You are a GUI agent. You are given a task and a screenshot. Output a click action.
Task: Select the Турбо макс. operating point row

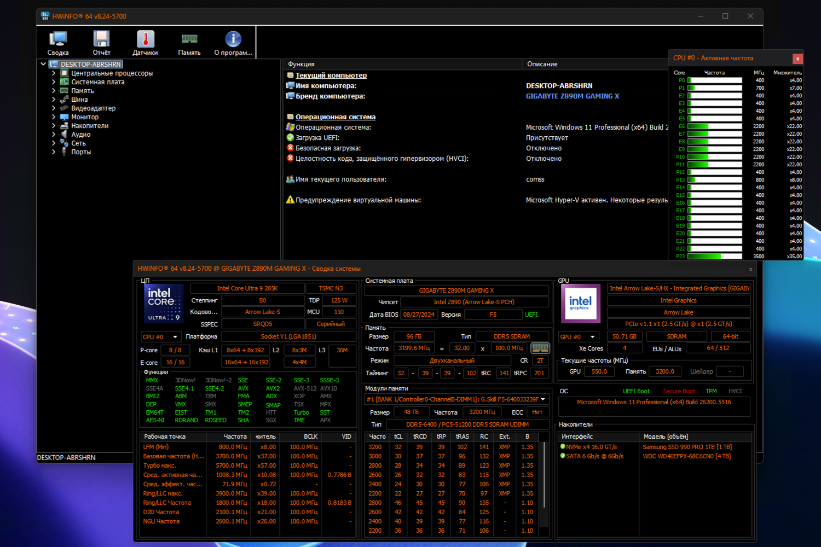pyautogui.click(x=248, y=465)
